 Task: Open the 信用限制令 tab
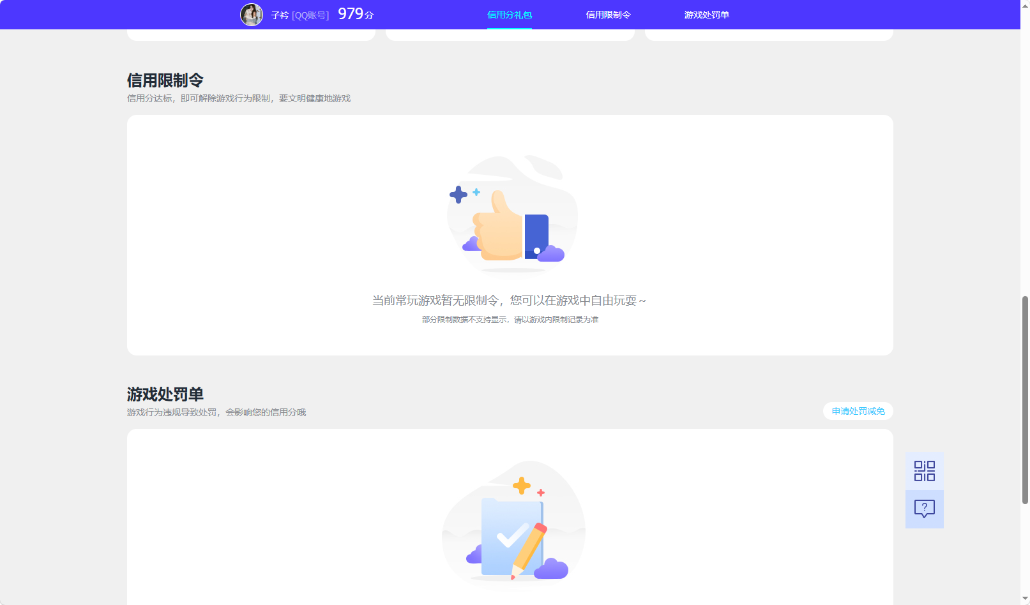(607, 14)
